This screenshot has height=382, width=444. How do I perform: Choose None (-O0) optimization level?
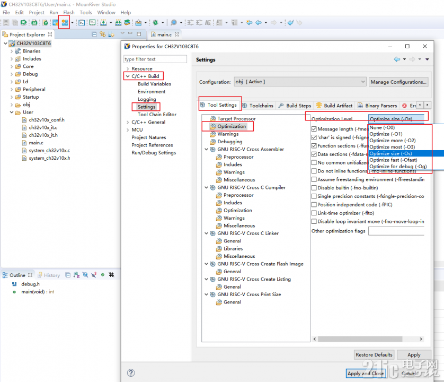pyautogui.click(x=382, y=128)
